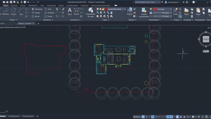Open the Inserción ribbon tab
211x119 pixels.
click(x=14, y=6)
